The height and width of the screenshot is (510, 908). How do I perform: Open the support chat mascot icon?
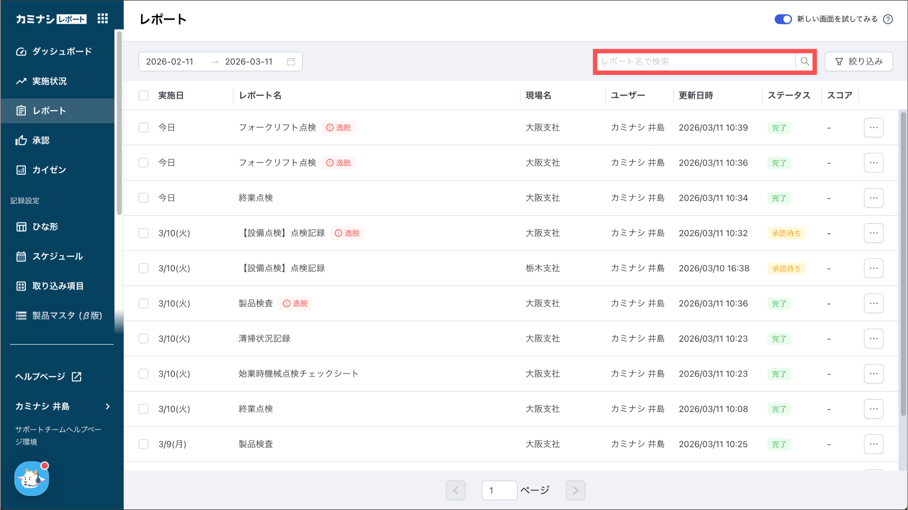[x=31, y=479]
